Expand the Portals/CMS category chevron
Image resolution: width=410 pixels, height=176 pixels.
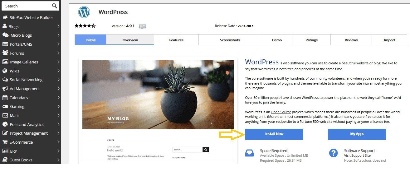click(58, 44)
